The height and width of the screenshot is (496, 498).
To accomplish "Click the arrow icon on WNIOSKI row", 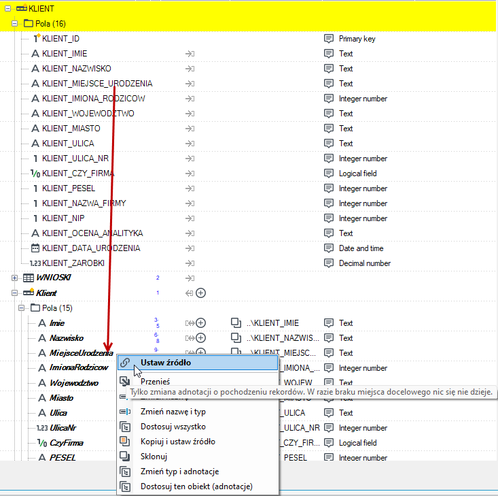I will (190, 278).
